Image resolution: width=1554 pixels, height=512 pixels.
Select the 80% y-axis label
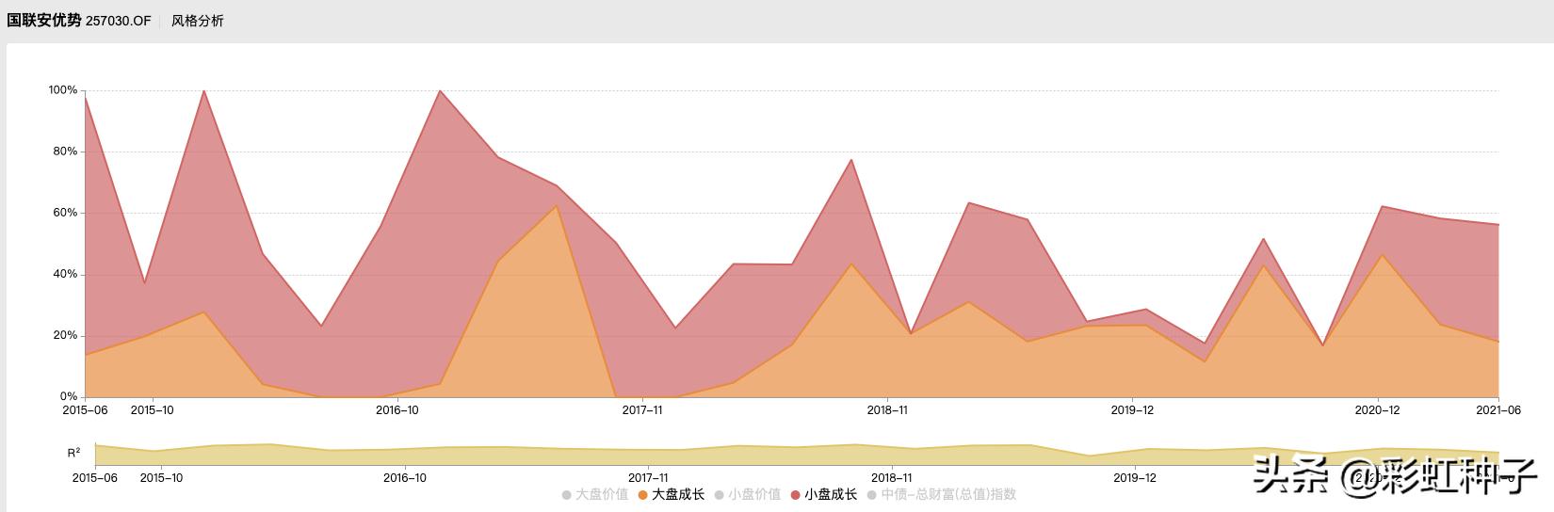[66, 152]
